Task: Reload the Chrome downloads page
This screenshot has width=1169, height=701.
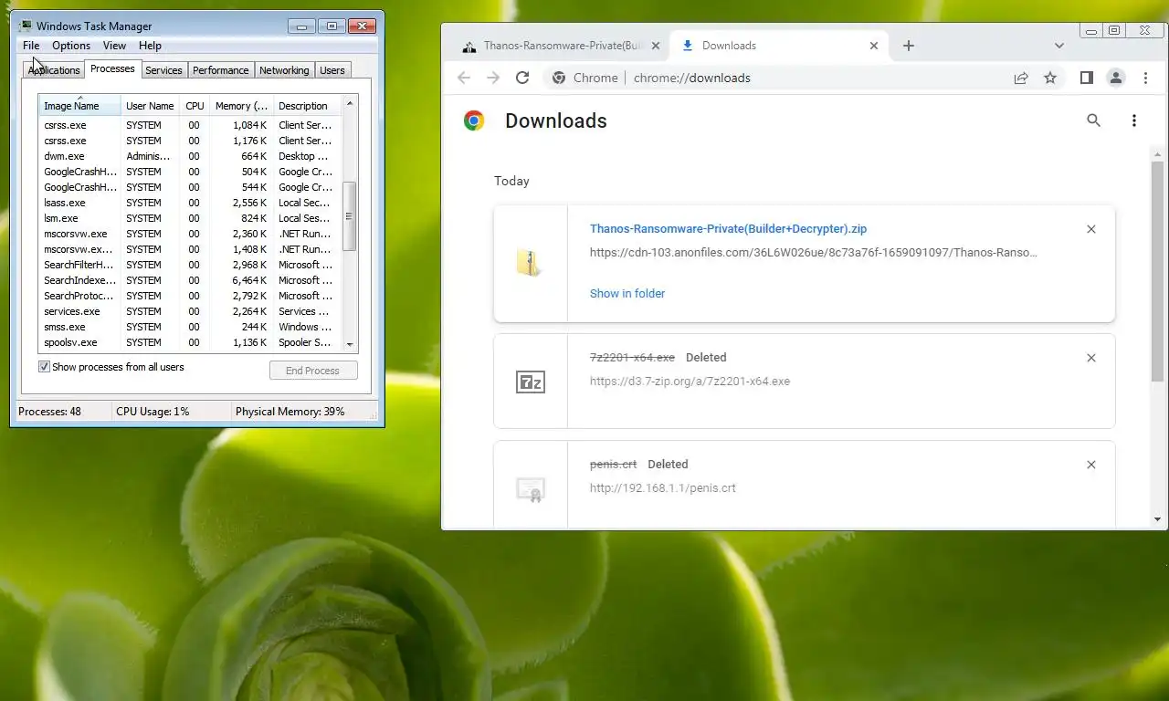Action: pyautogui.click(x=522, y=78)
